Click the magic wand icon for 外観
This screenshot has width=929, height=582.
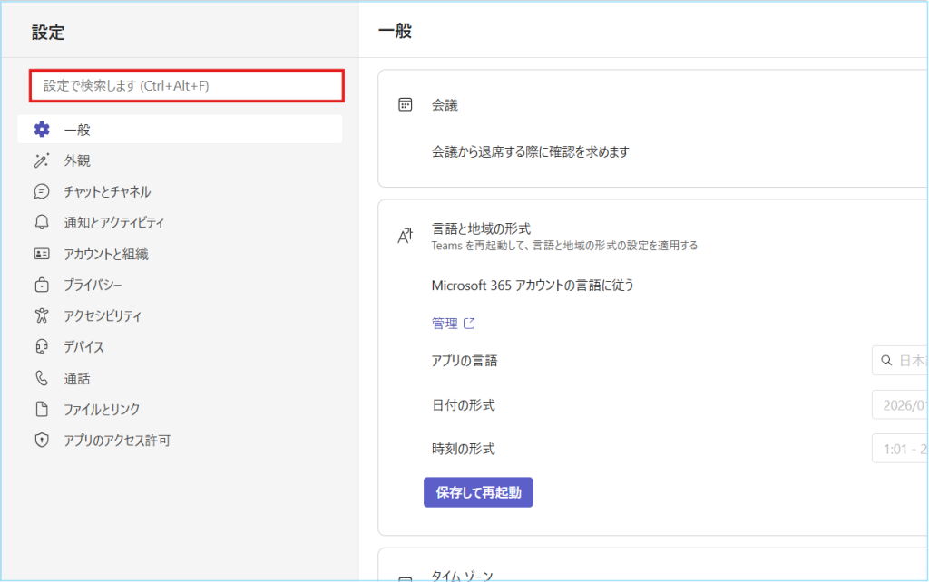coord(42,160)
